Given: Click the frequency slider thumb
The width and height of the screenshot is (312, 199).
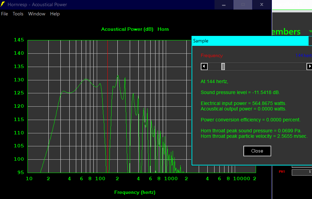Looking at the screenshot, I should 223,66.
